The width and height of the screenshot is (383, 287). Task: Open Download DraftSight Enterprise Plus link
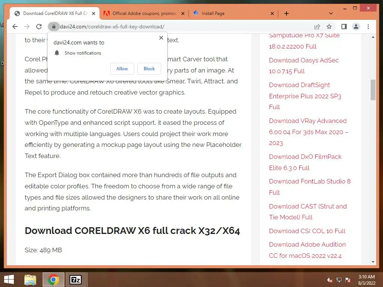coord(305,96)
